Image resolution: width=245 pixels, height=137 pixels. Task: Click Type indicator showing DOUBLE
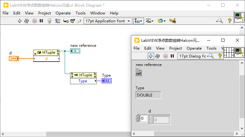148,95
